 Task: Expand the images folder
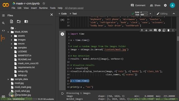pos(11,40)
